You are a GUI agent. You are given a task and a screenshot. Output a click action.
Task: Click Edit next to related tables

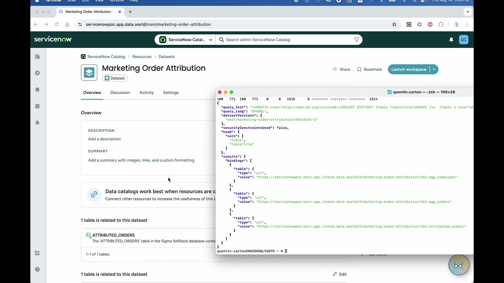click(x=339, y=274)
